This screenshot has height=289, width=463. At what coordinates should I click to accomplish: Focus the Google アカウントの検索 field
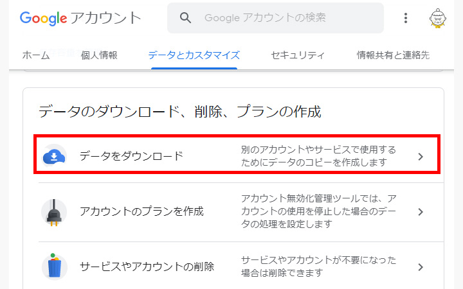coord(275,18)
